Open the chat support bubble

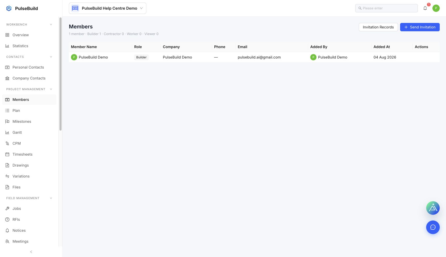pyautogui.click(x=433, y=227)
